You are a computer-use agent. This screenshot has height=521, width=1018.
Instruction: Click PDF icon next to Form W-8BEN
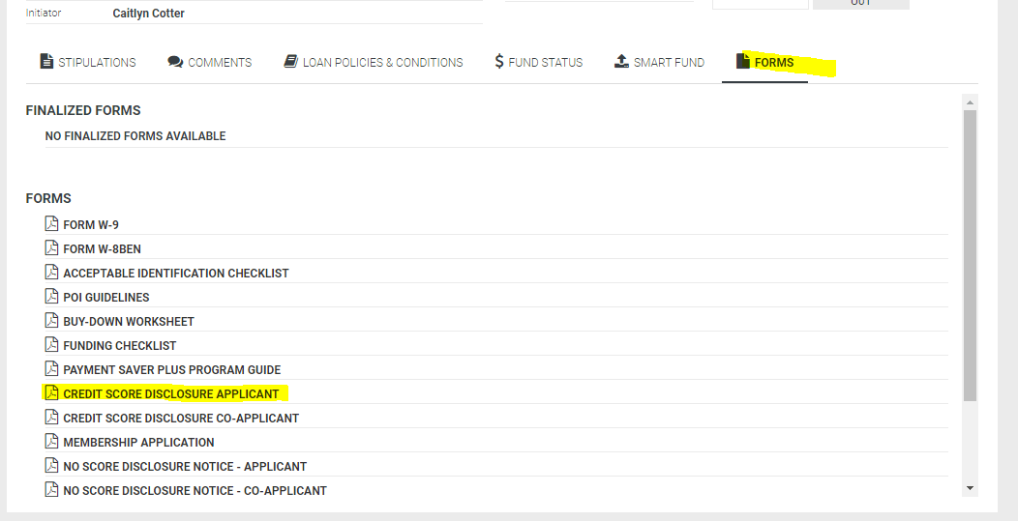click(x=51, y=248)
